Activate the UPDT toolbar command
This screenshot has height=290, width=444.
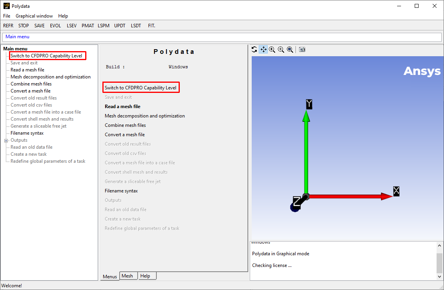(120, 25)
